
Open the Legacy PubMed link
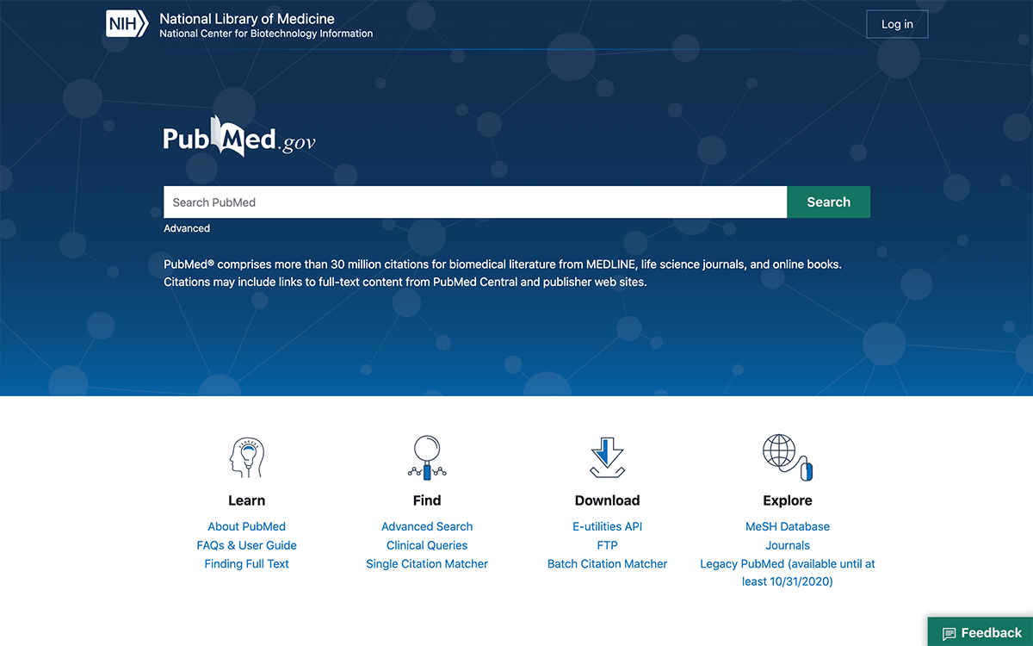tap(788, 573)
